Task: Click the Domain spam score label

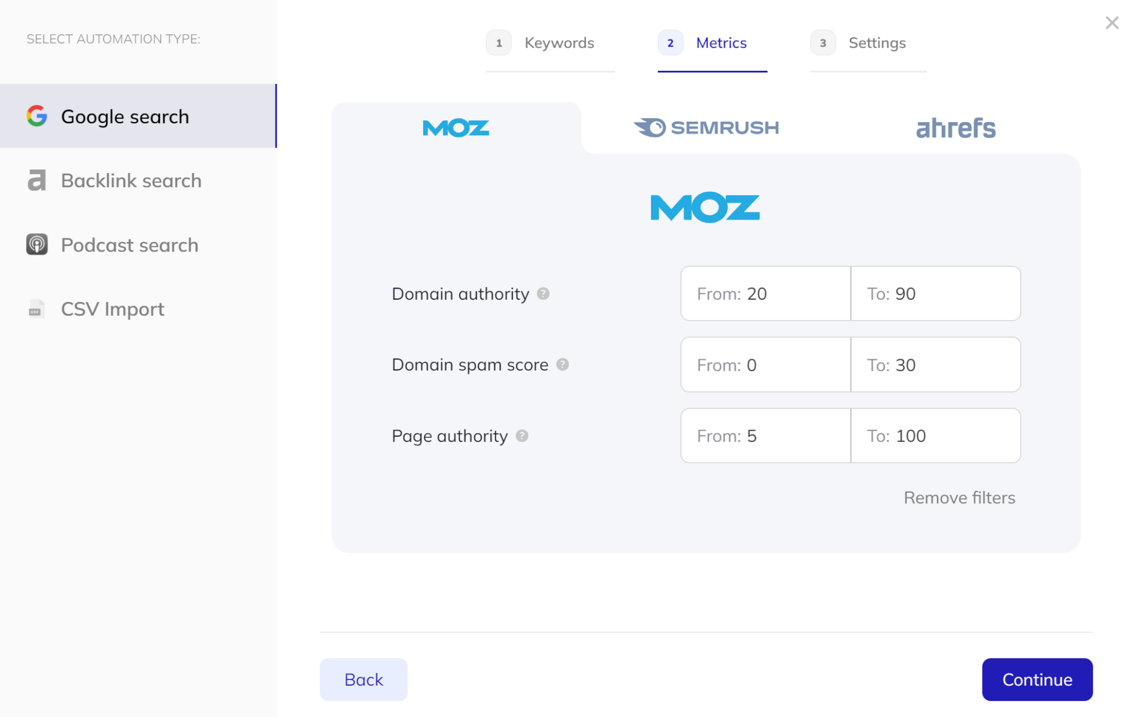Action: 470,365
